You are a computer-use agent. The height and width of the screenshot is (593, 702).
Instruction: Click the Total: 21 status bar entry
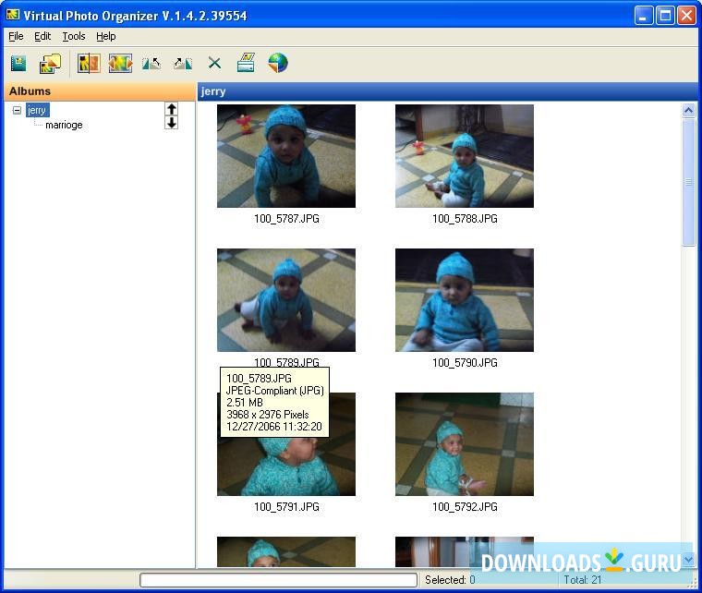pos(582,580)
